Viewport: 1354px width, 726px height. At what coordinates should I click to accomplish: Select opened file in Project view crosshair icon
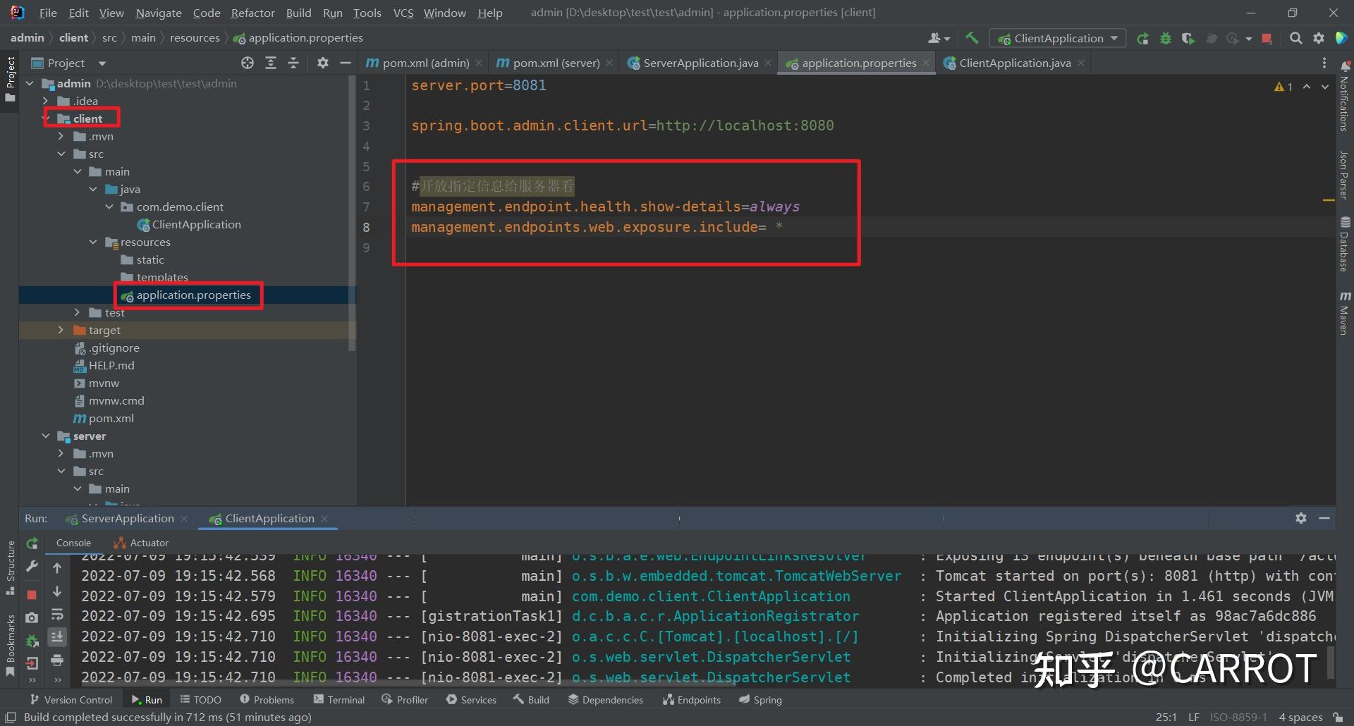[x=248, y=63]
